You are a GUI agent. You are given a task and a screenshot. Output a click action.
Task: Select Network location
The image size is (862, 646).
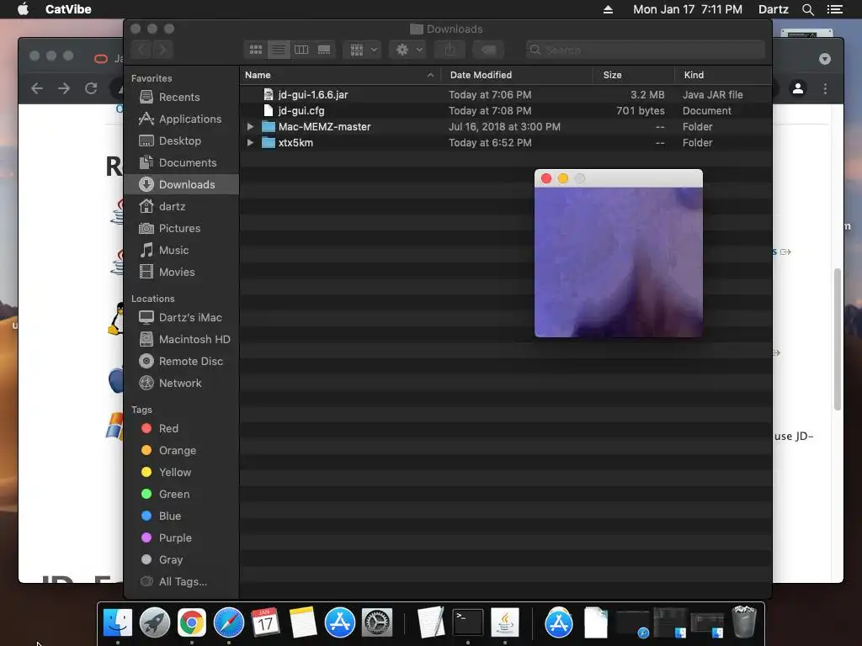click(182, 384)
